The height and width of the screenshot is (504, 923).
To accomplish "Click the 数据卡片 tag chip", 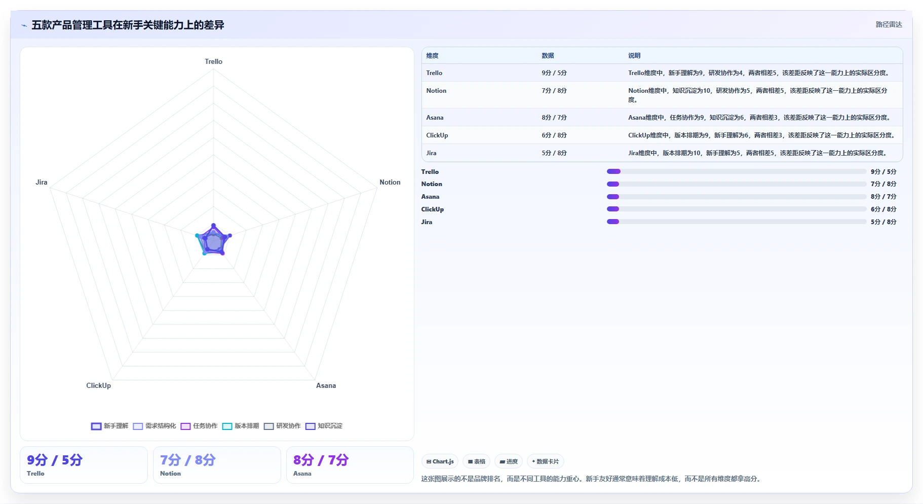I will coord(545,462).
